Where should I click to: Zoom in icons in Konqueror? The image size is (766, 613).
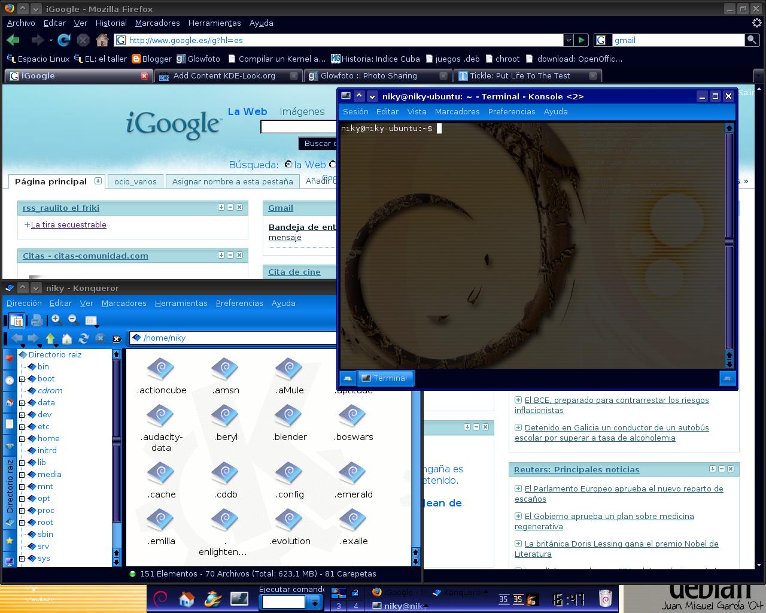tap(57, 320)
